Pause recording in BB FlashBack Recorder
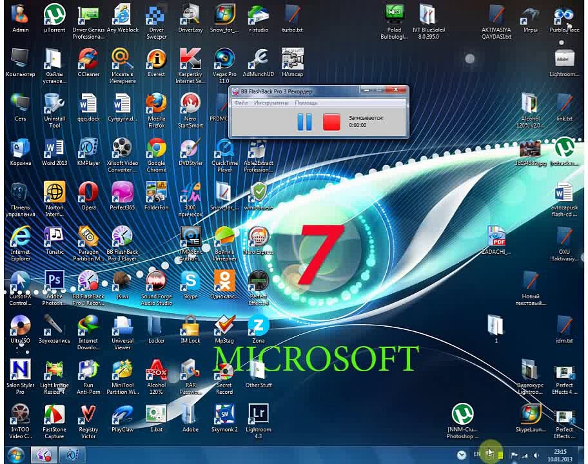588x464 pixels. click(x=304, y=122)
